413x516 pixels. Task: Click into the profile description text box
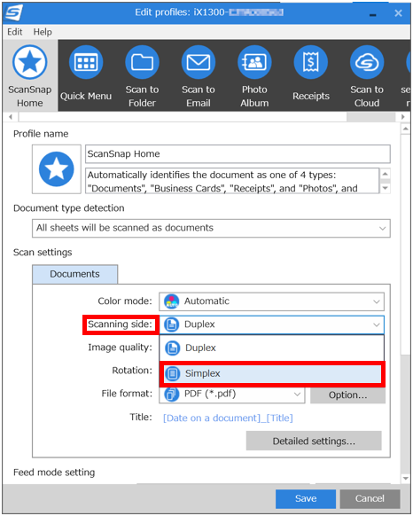[x=232, y=181]
